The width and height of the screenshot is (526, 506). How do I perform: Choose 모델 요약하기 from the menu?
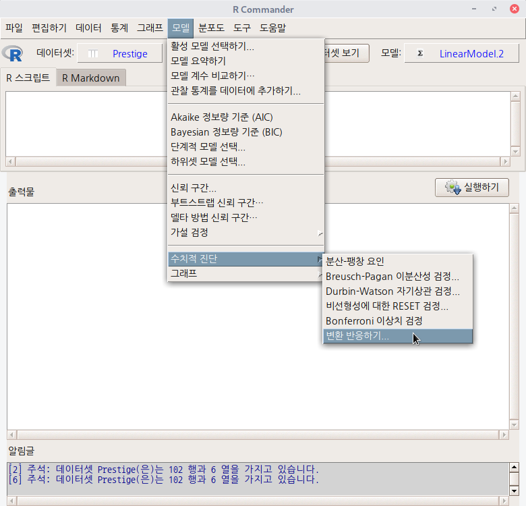click(x=246, y=61)
